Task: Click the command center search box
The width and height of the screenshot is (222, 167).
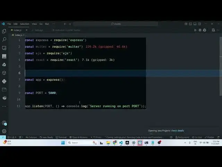Action: coord(116,24)
